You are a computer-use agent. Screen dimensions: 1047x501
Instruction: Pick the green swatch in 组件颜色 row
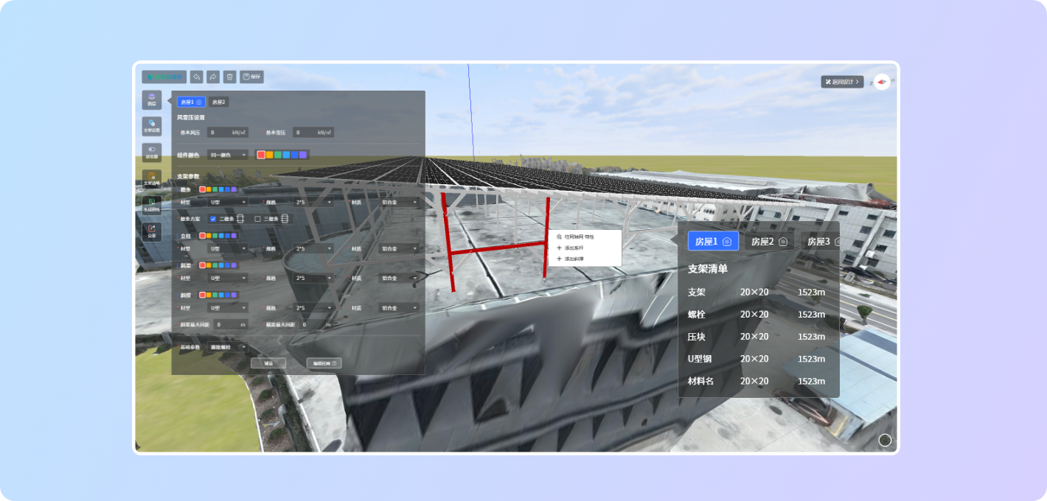(x=278, y=155)
